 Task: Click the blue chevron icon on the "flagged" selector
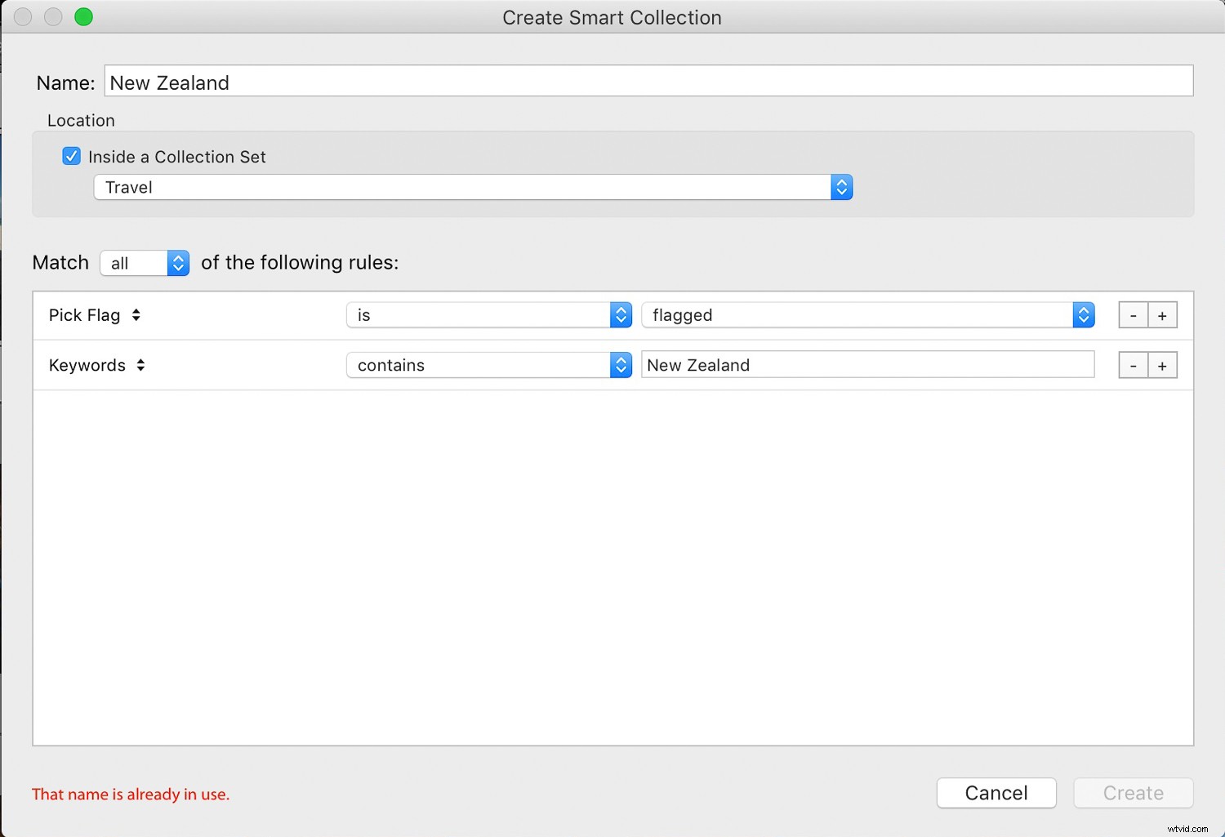1084,314
